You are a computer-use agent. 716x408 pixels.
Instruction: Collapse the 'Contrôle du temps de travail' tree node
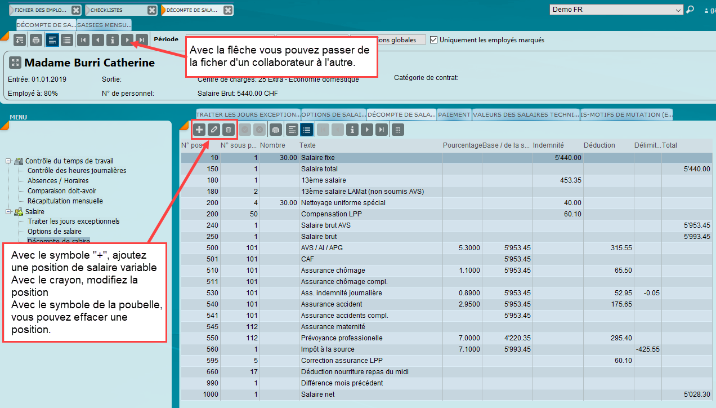click(8, 161)
